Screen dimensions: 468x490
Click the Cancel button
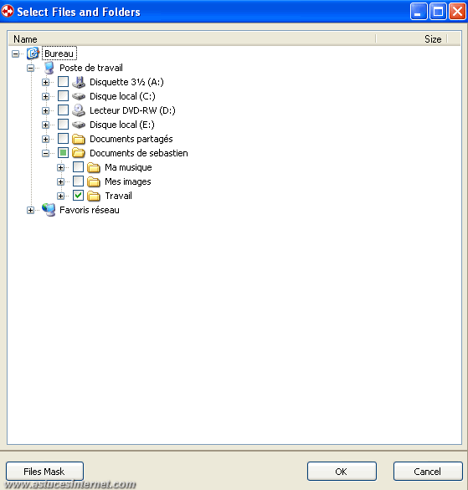pos(428,472)
